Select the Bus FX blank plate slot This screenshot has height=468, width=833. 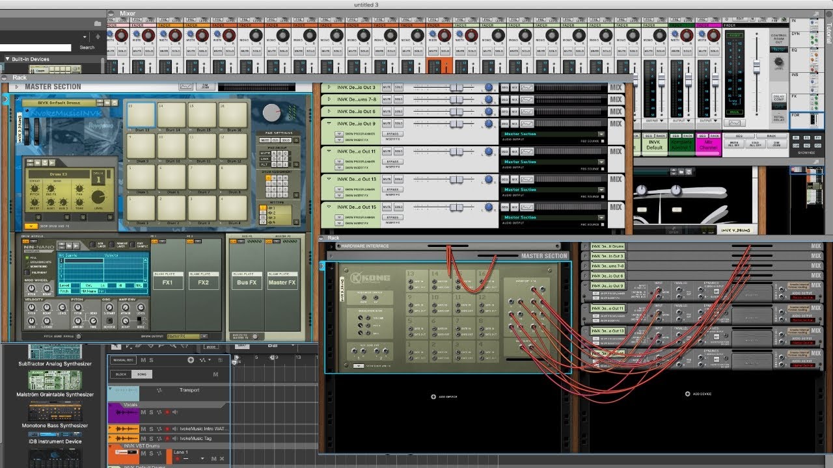click(x=247, y=279)
